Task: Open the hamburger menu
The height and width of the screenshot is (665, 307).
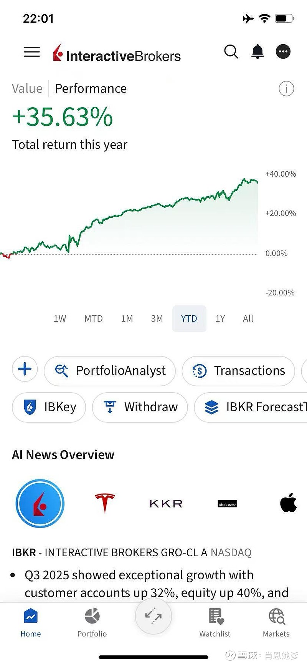Action: (31, 52)
